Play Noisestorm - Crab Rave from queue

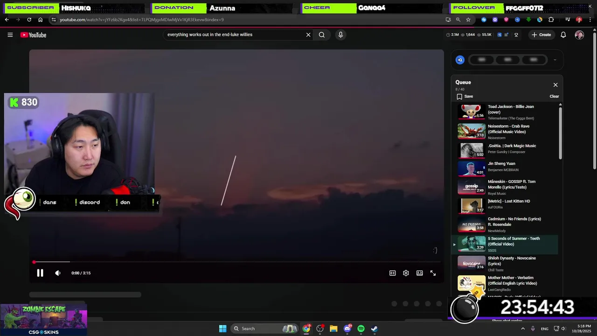pyautogui.click(x=507, y=132)
